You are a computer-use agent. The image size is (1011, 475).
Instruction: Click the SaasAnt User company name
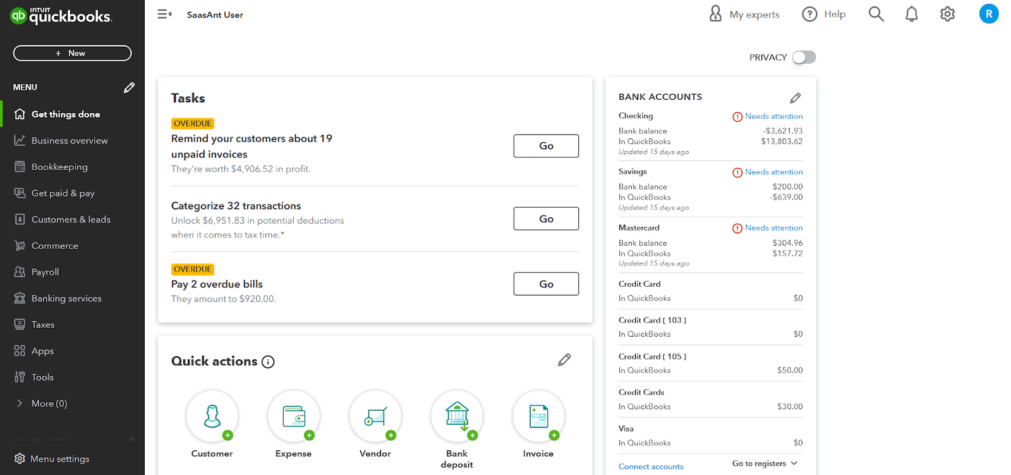(215, 15)
